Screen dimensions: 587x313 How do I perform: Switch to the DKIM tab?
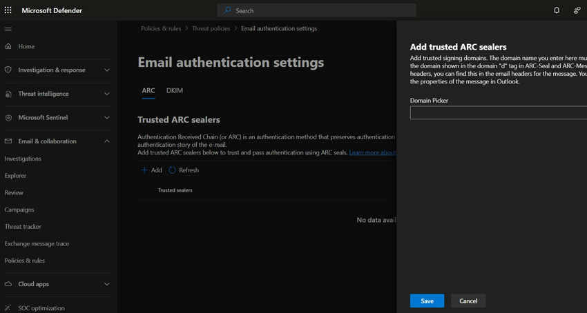coord(175,90)
